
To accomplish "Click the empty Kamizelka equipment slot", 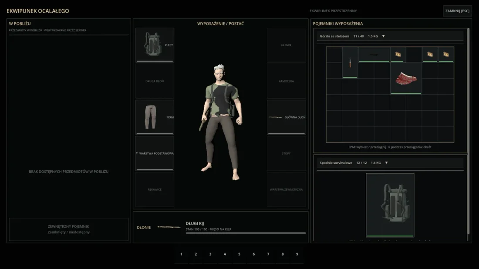I will coord(286,81).
